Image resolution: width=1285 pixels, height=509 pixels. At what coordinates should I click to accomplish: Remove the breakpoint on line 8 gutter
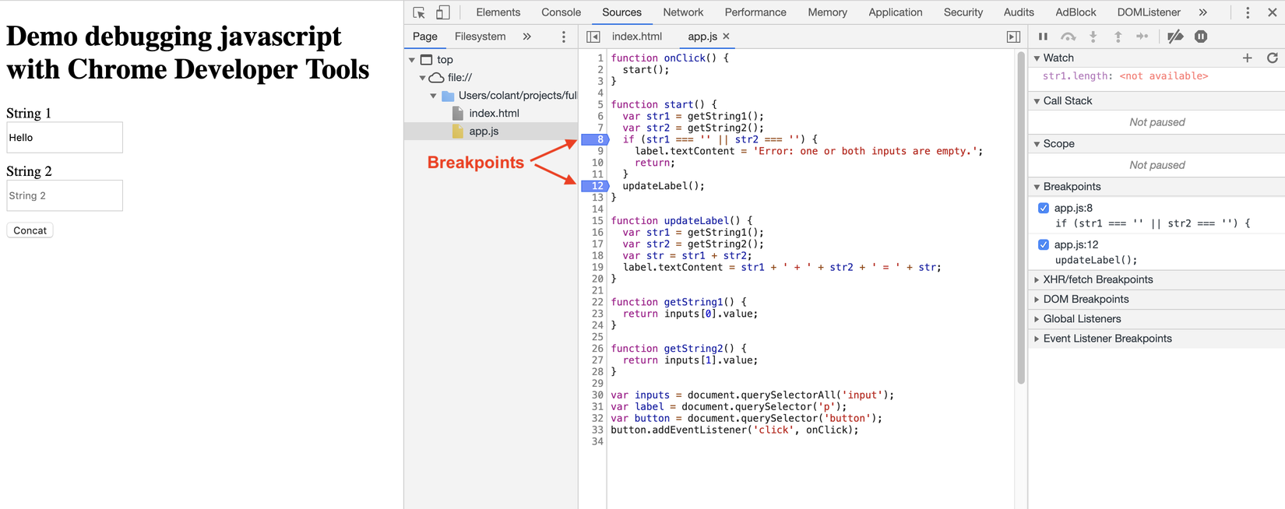tap(597, 139)
